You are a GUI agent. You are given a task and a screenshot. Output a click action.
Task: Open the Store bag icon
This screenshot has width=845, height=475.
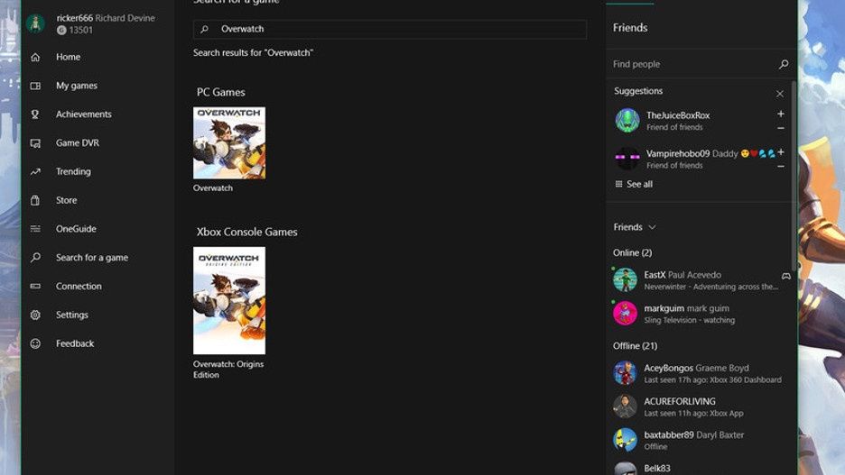[35, 200]
